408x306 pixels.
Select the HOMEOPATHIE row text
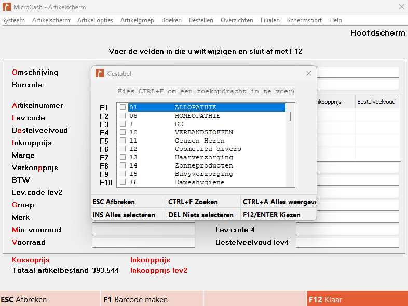pyautogui.click(x=197, y=116)
